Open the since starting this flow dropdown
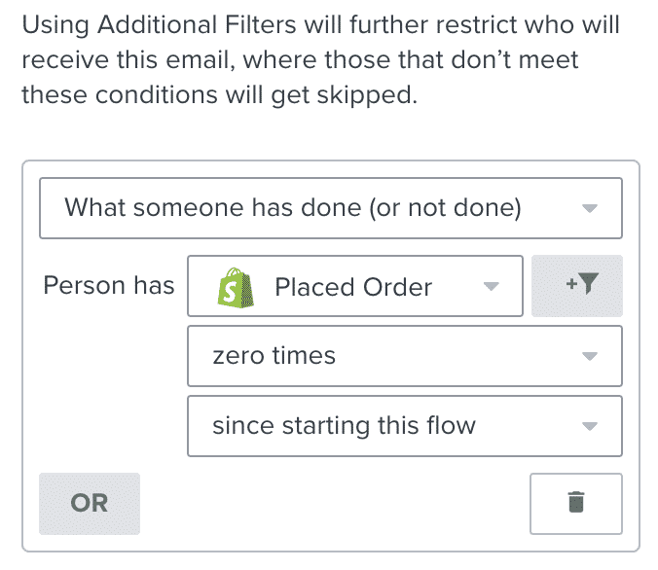This screenshot has width=658, height=570. pos(405,426)
